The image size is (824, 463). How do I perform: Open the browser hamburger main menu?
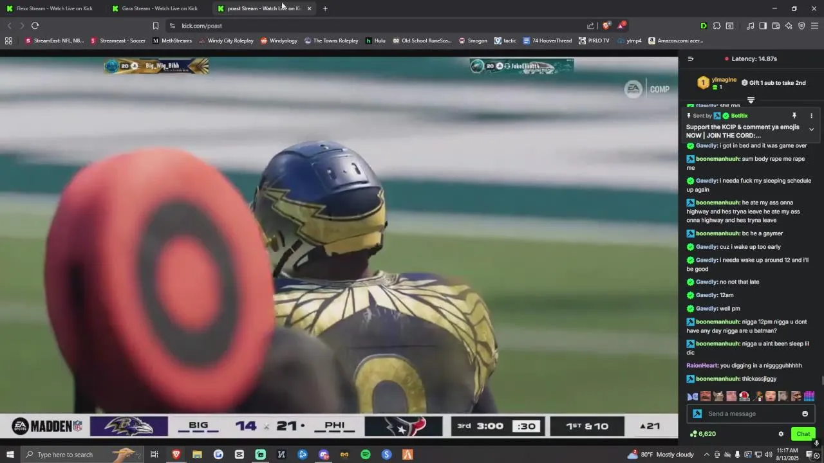coord(814,26)
